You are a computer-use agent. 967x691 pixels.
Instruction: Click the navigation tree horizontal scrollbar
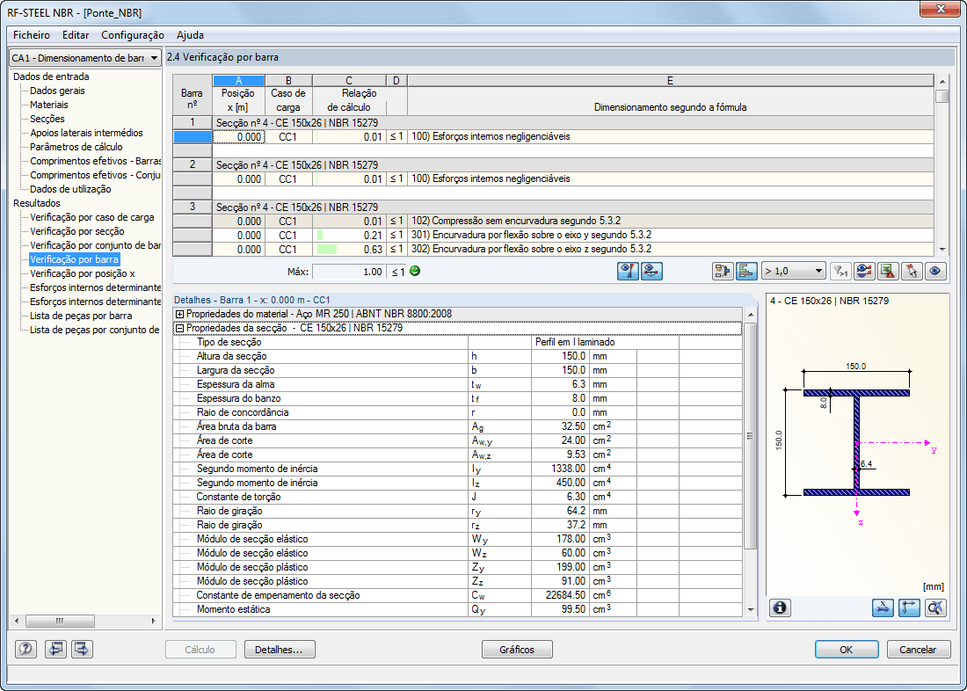(x=85, y=621)
